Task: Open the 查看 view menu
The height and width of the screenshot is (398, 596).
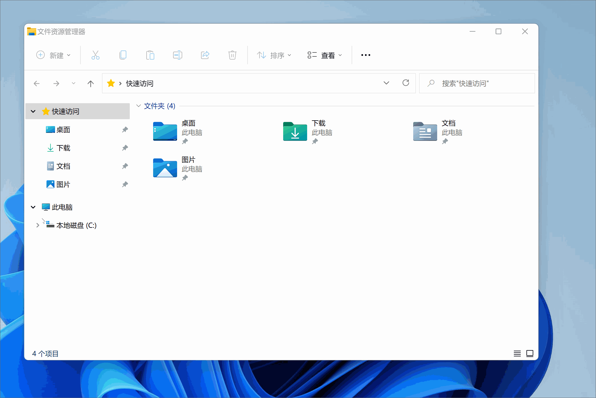Action: tap(325, 55)
